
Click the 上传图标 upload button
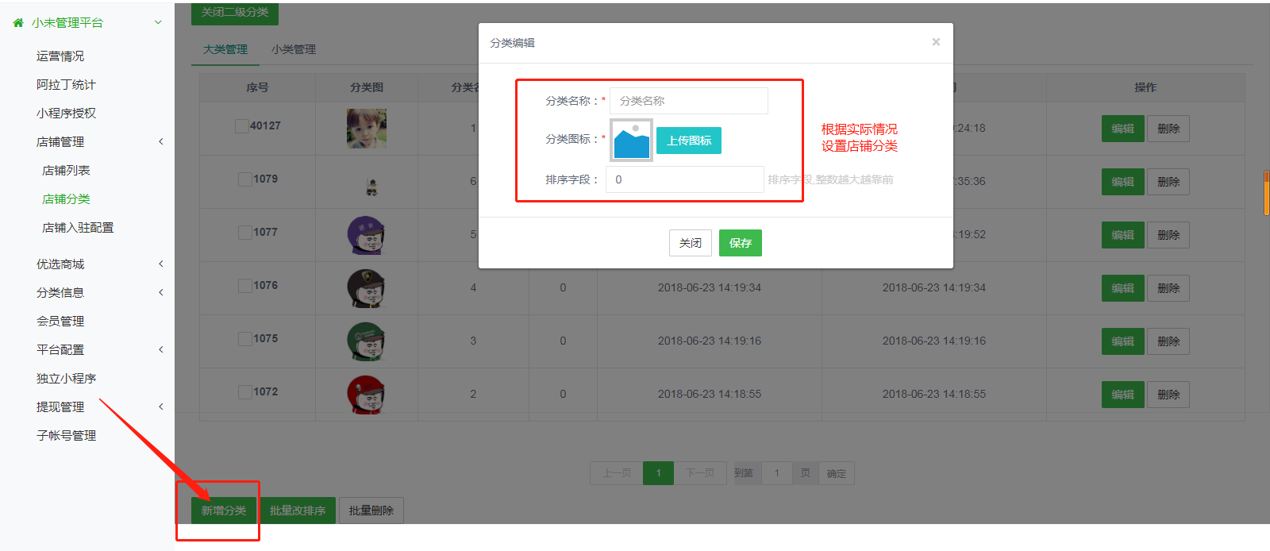click(x=688, y=141)
